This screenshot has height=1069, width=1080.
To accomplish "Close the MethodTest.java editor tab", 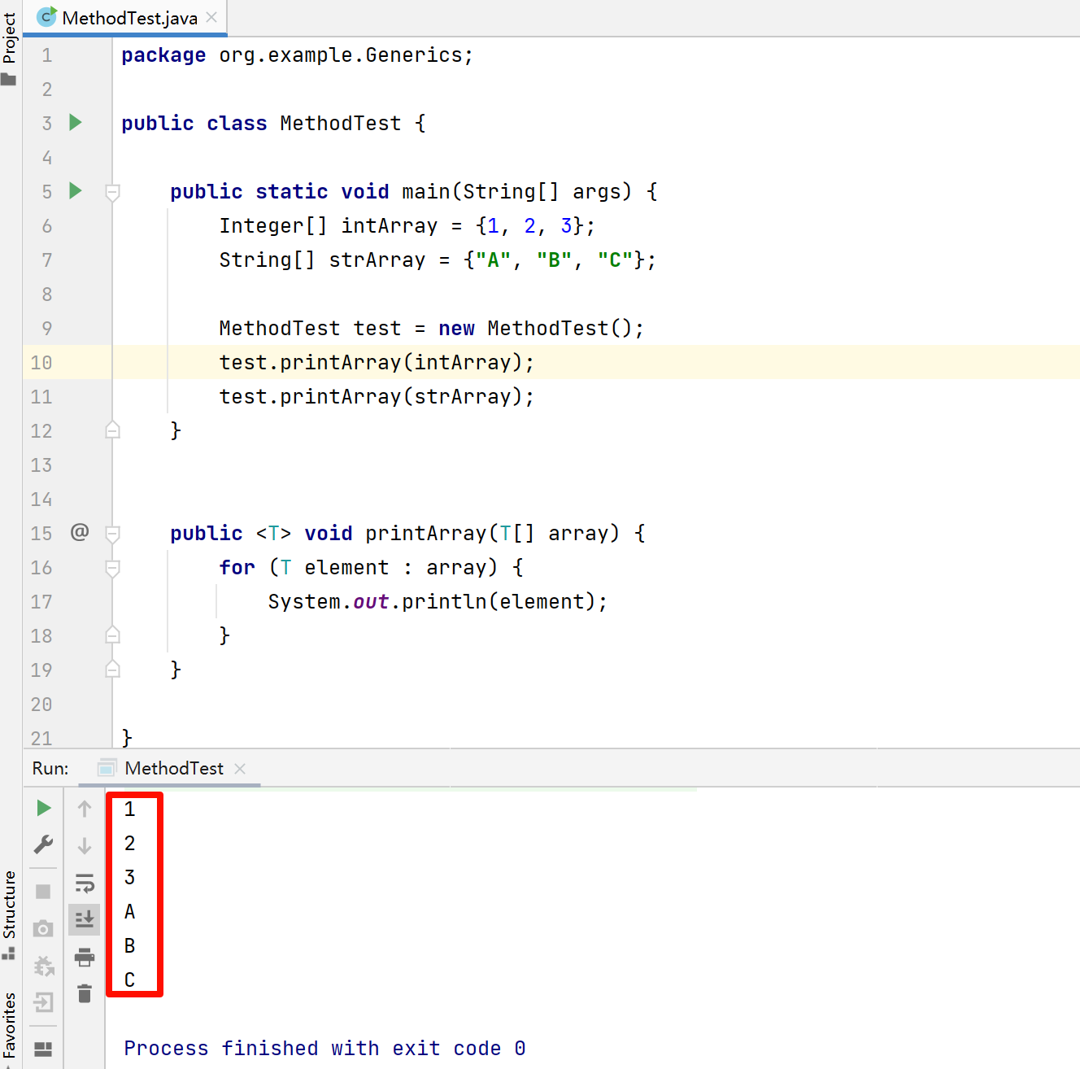I will click(211, 18).
